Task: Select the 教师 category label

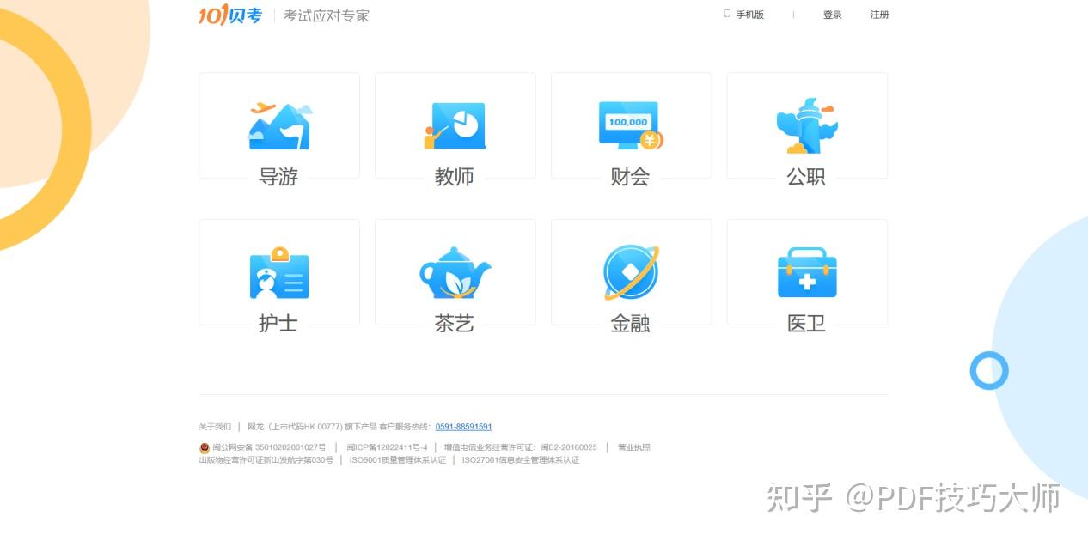Action: pyautogui.click(x=455, y=177)
